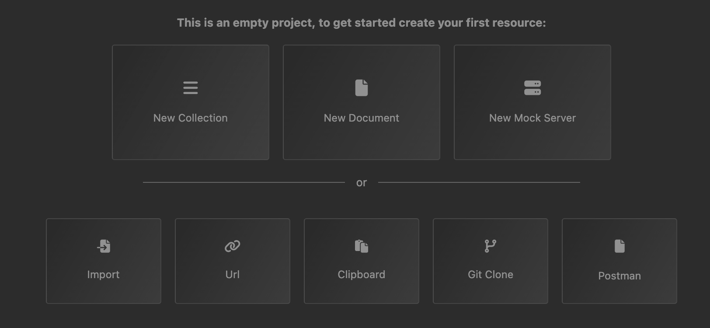Select the "Git Clone" text label
This screenshot has width=710, height=328.
490,275
